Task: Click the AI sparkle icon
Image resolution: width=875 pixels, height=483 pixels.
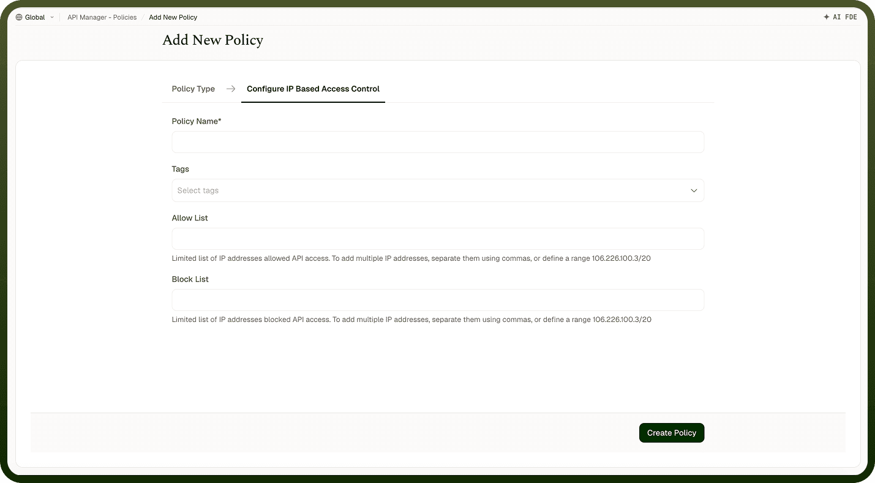Action: tap(827, 17)
